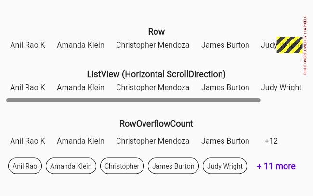Select "James Burton" in the ListView section
313x196 pixels.
coord(225,88)
